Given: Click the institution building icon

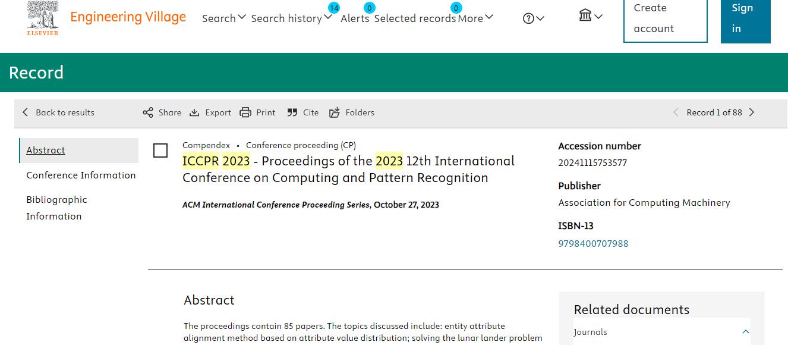Looking at the screenshot, I should [585, 16].
